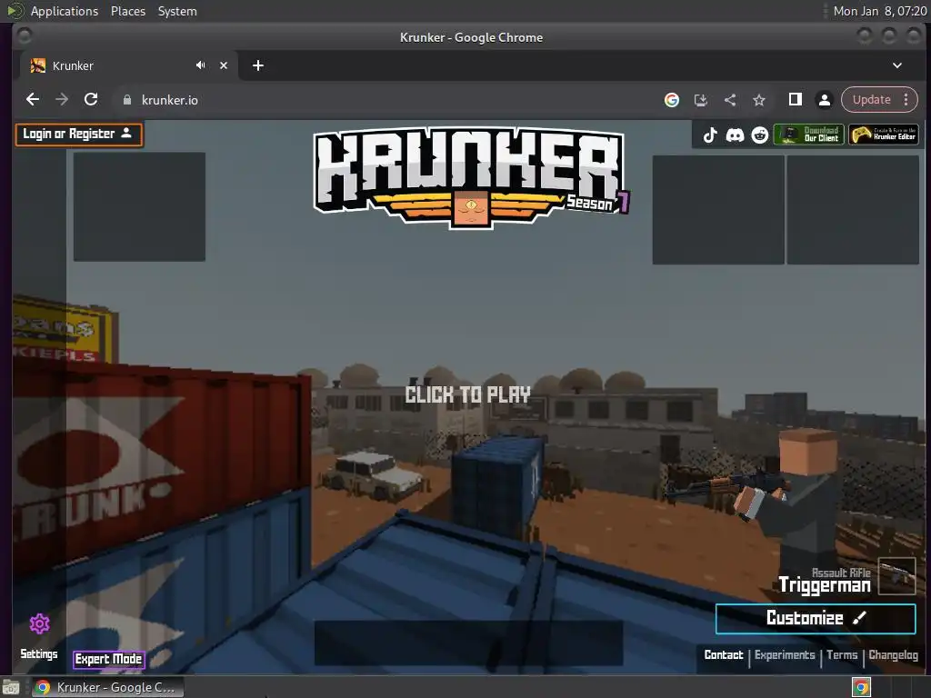Click the site padlock icon
Image resolution: width=931 pixels, height=698 pixels.
click(x=126, y=100)
